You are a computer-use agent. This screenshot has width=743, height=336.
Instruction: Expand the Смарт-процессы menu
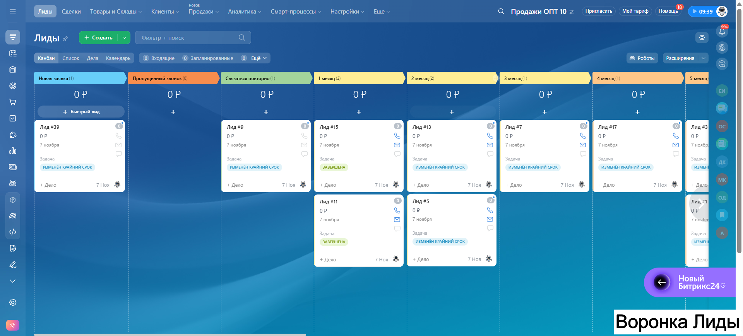click(x=296, y=12)
